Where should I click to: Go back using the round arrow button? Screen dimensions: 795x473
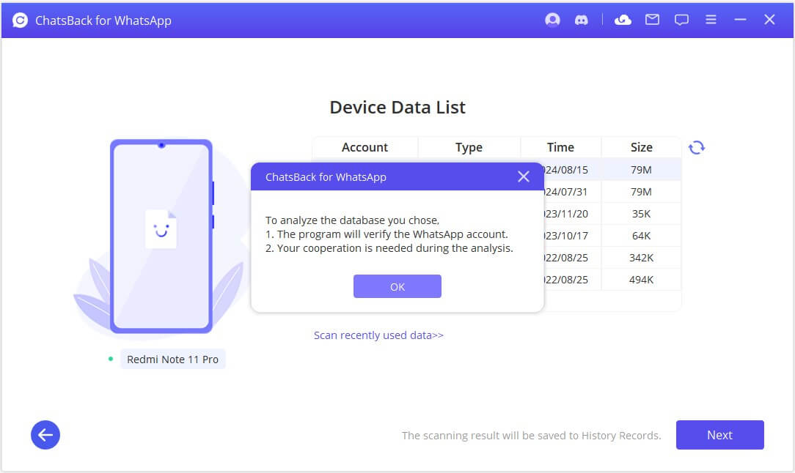45,435
